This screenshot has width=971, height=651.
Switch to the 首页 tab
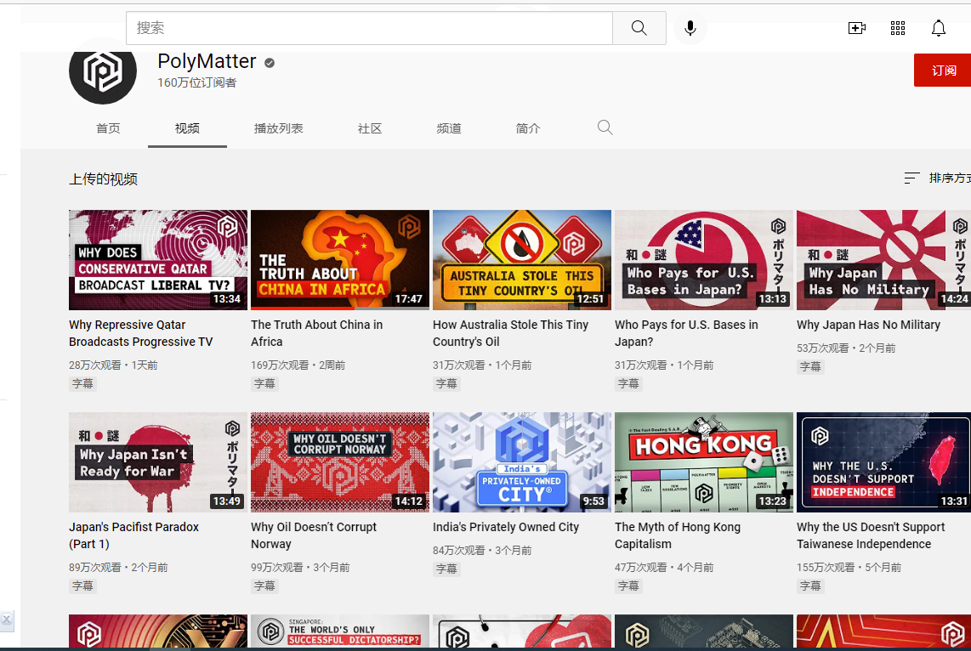tap(108, 128)
